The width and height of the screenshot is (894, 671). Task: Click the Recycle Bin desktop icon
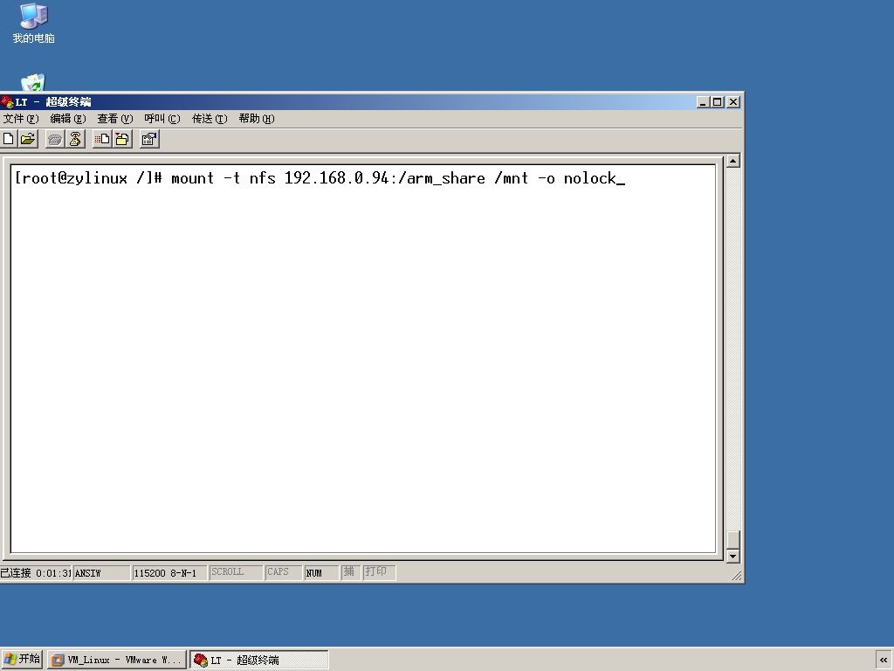(33, 82)
